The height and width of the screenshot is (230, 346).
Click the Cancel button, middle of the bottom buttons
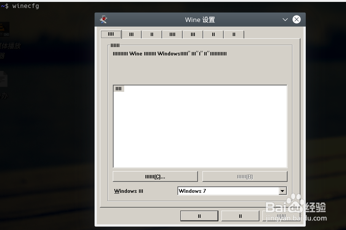click(x=240, y=216)
